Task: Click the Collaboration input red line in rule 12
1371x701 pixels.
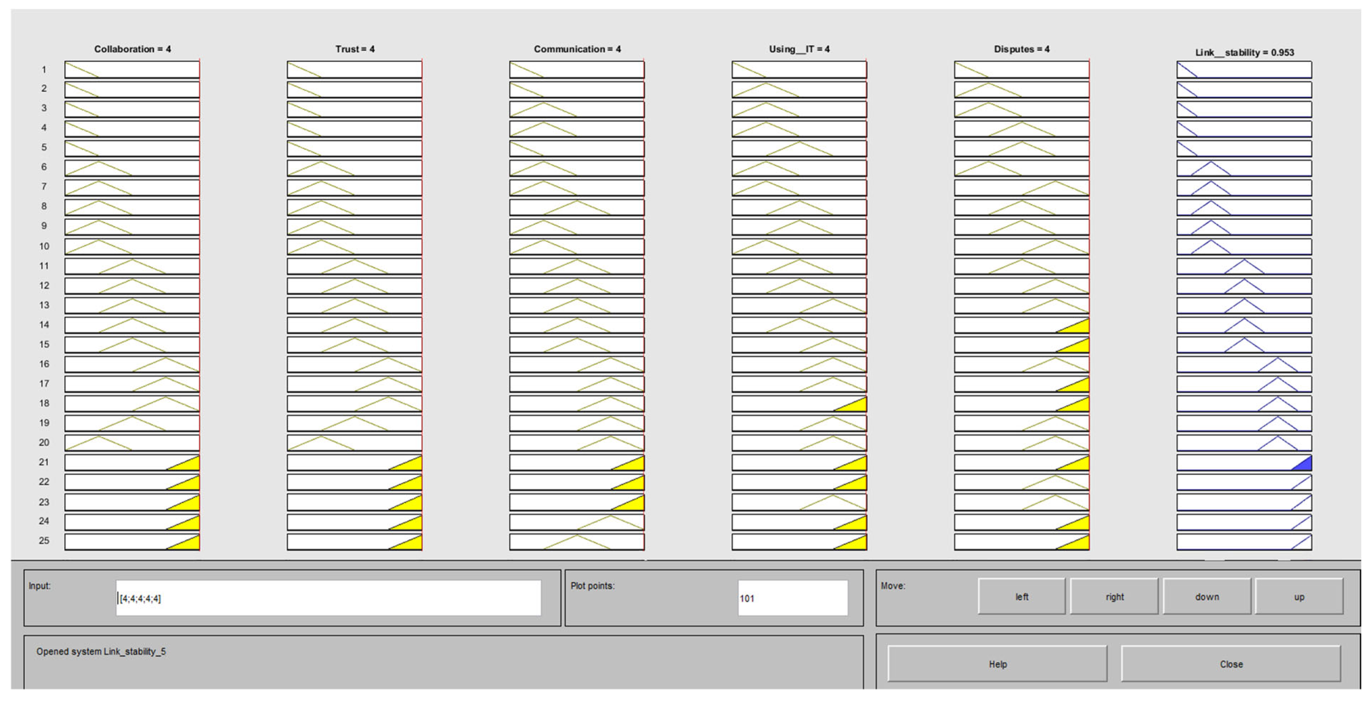Action: point(199,286)
